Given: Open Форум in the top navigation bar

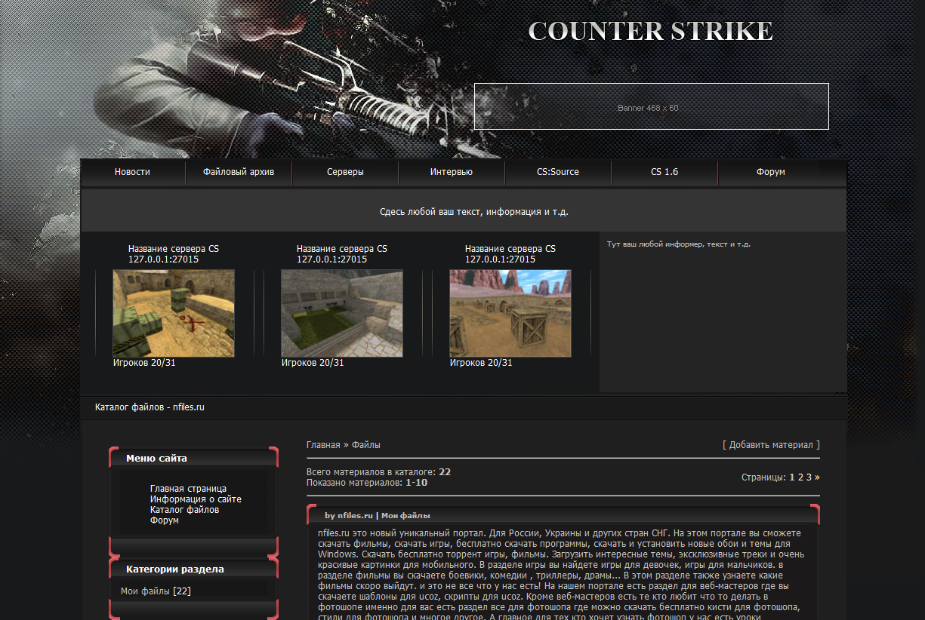Looking at the screenshot, I should pos(770,172).
